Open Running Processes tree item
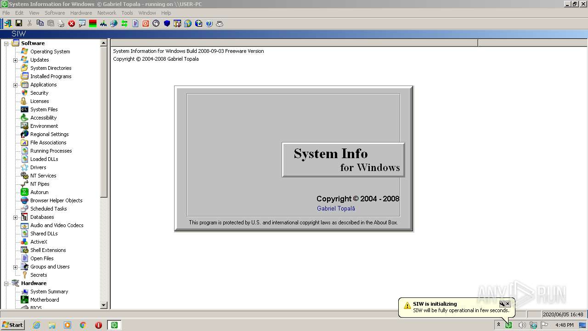588x331 pixels. [x=51, y=151]
